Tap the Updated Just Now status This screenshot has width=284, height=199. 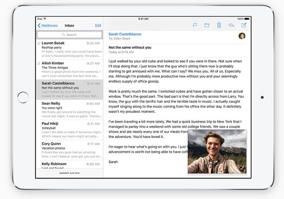70,173
